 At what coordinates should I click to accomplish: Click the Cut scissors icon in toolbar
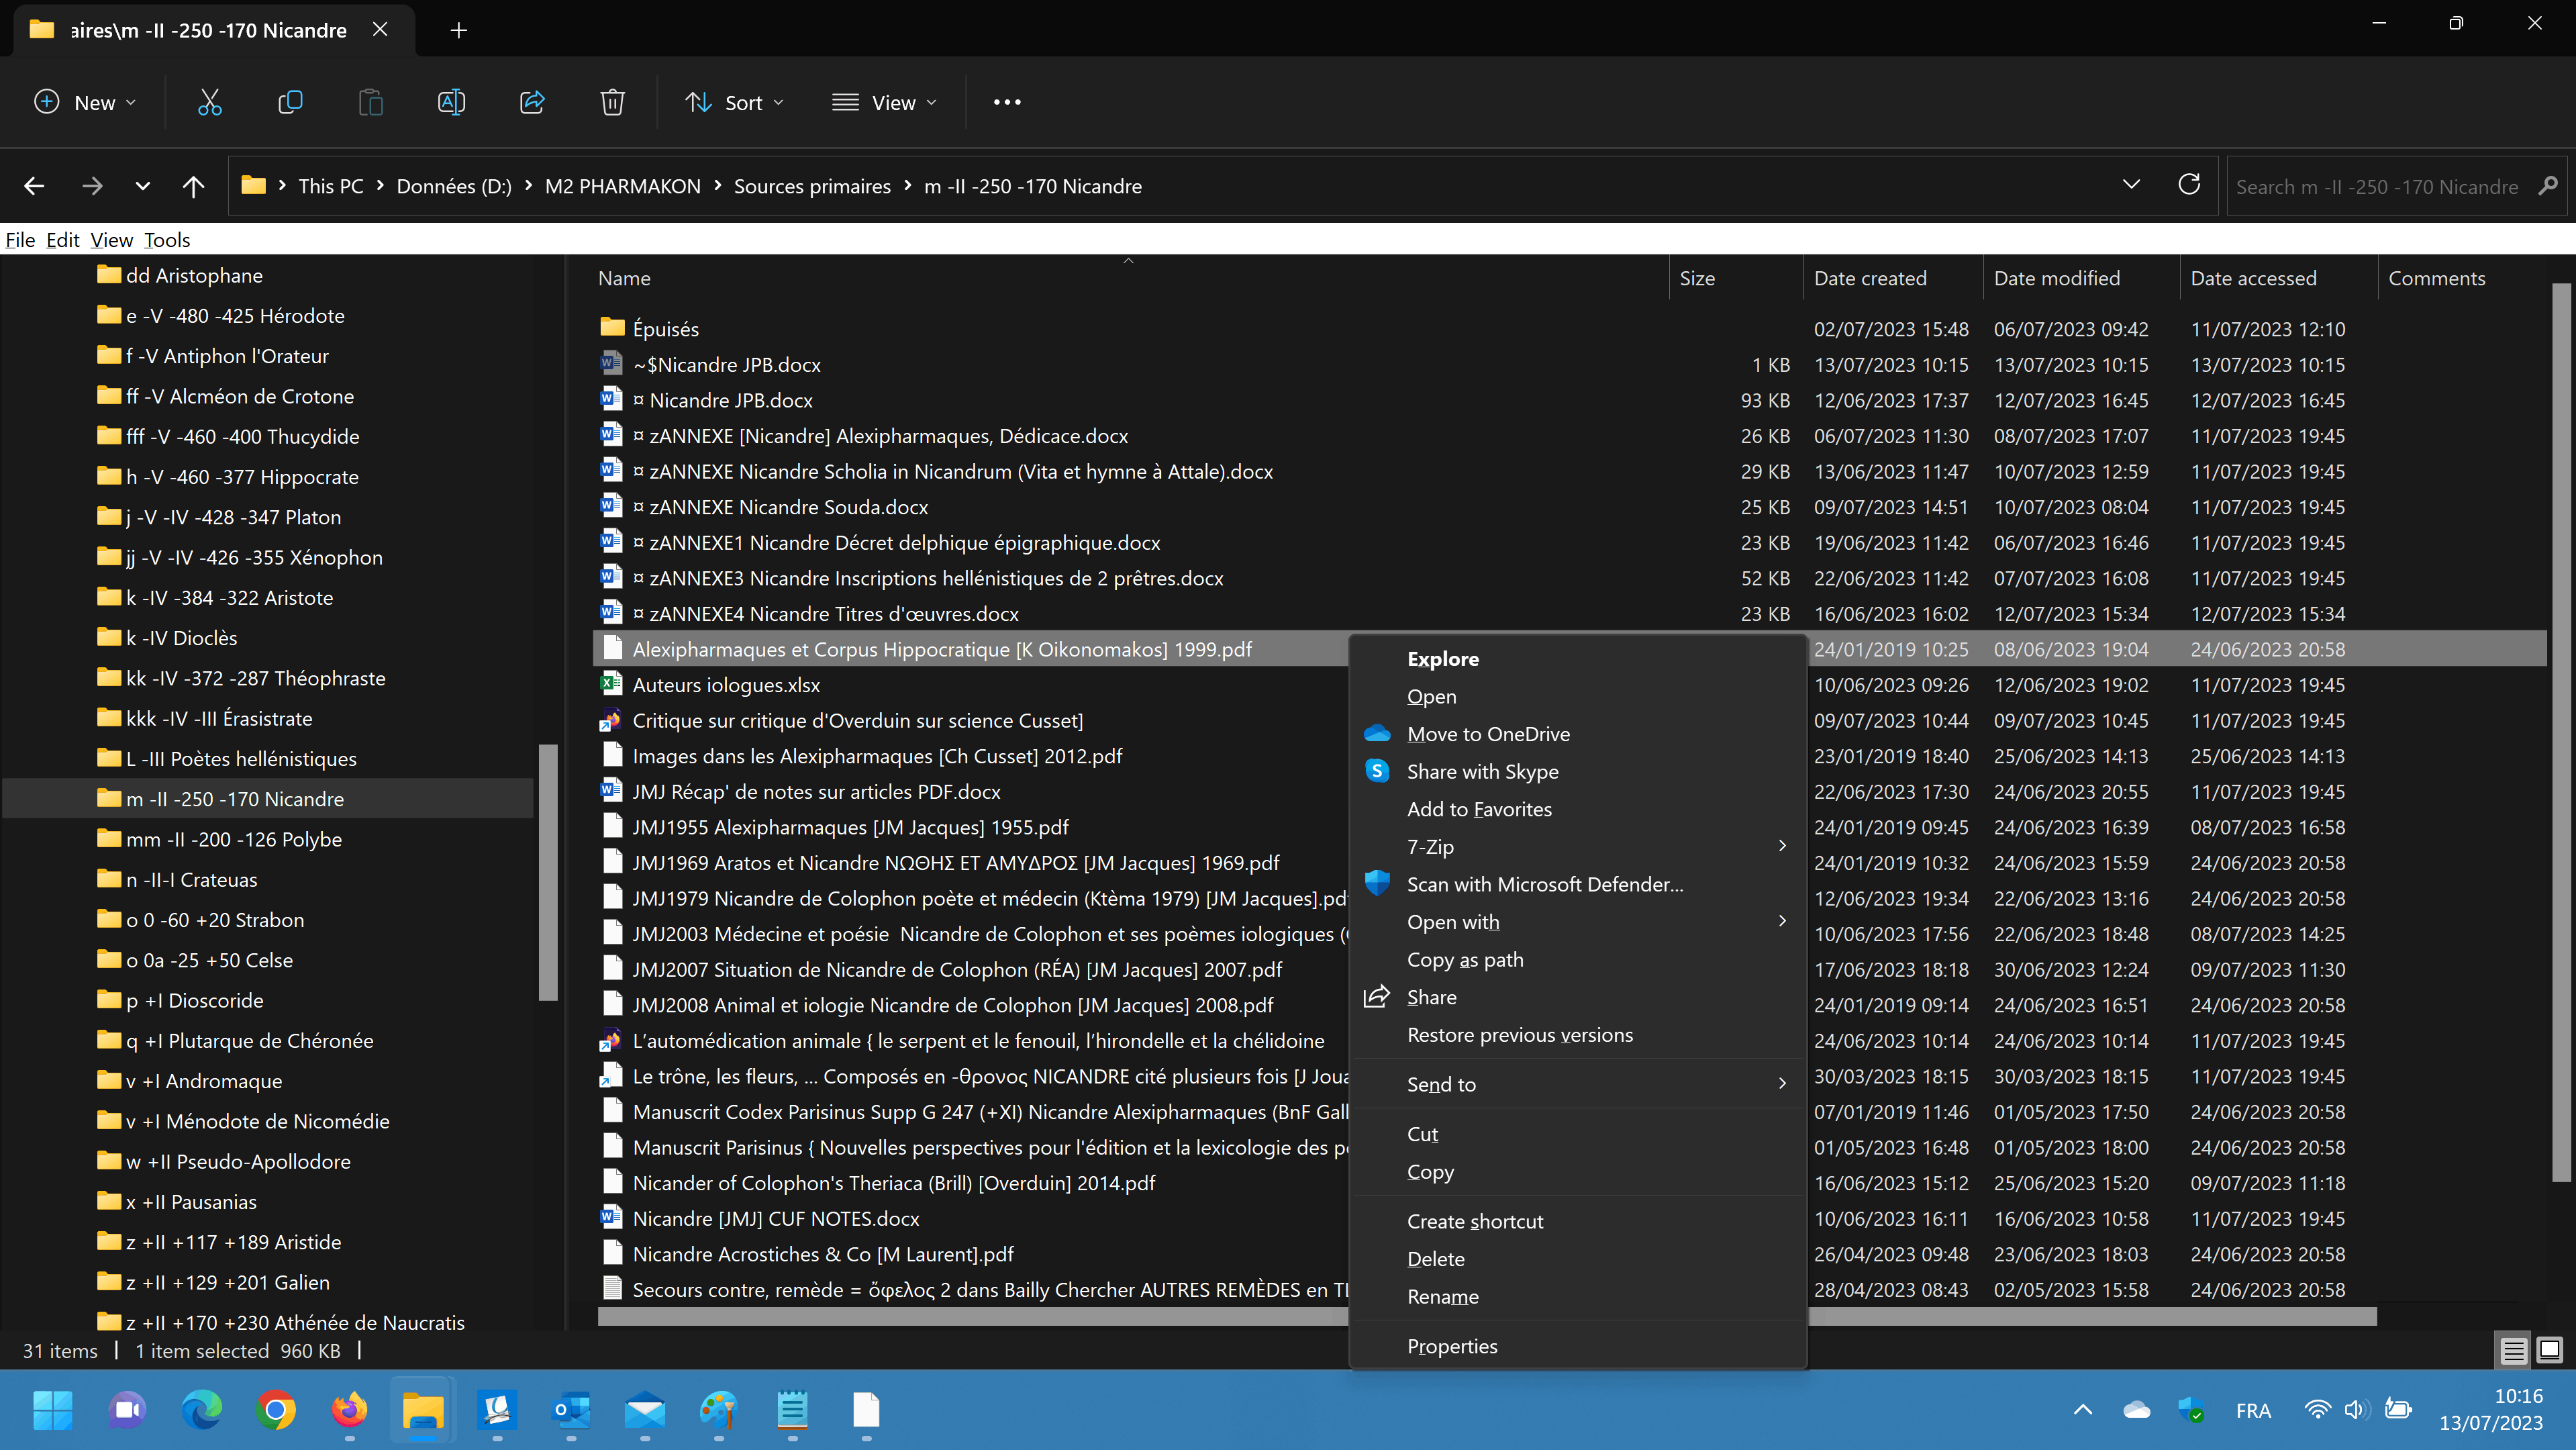pyautogui.click(x=209, y=102)
